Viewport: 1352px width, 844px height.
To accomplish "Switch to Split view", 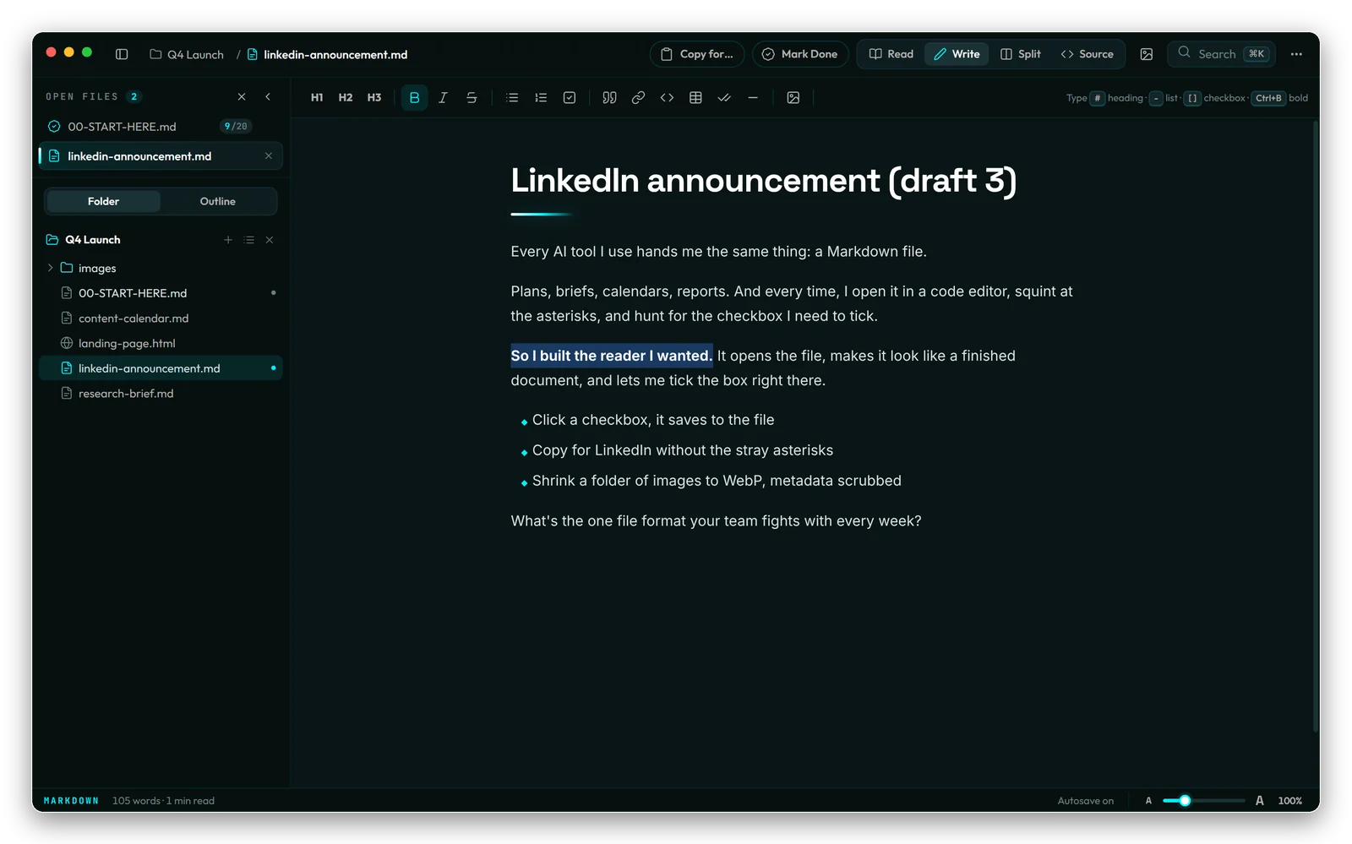I will coord(1021,54).
